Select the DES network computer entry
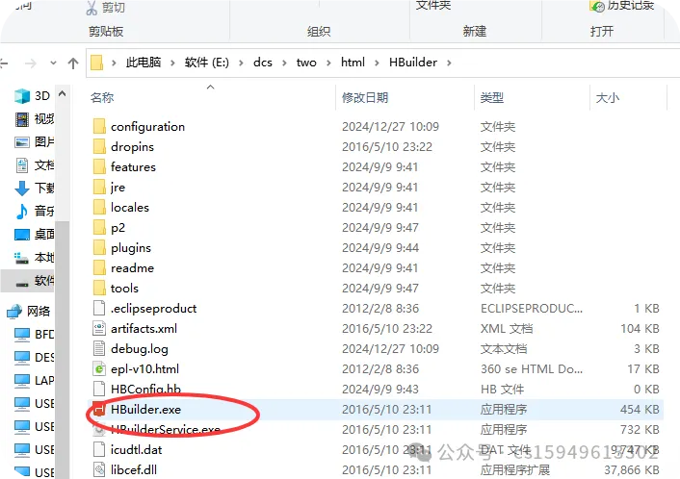 [x=34, y=357]
